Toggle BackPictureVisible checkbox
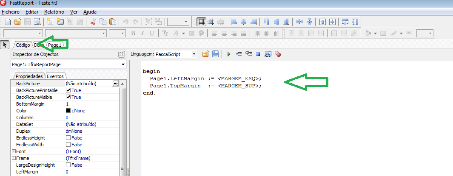This screenshot has height=176, width=453. 68,97
